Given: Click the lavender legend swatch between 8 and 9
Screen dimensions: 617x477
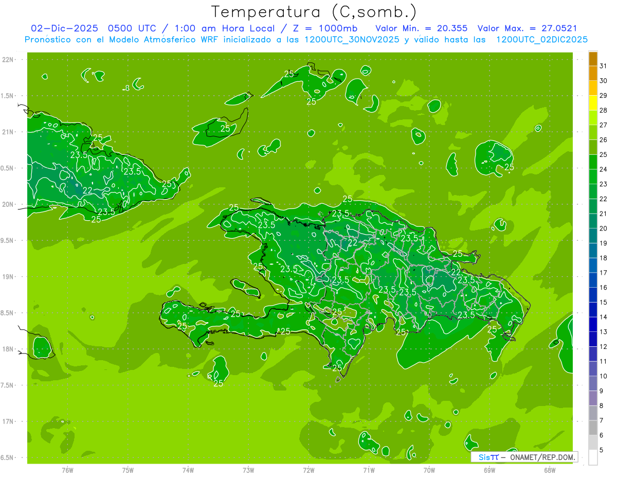Looking at the screenshot, I should tap(593, 398).
